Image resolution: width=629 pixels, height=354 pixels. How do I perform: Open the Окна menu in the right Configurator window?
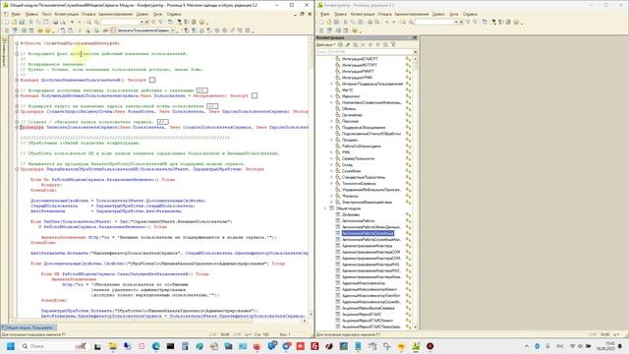coord(453,14)
